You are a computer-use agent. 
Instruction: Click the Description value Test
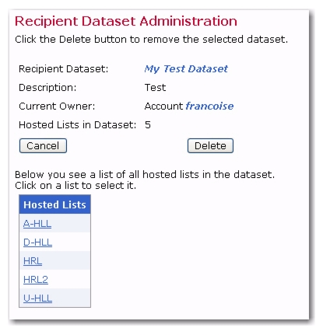[155, 88]
